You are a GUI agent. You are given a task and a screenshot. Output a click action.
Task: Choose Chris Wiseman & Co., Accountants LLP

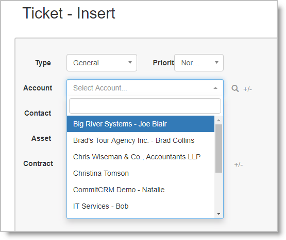pyautogui.click(x=141, y=157)
